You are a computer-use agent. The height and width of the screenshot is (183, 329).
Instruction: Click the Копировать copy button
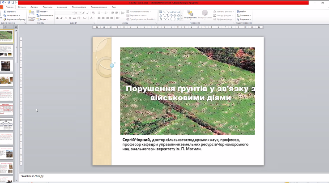tap(12, 15)
